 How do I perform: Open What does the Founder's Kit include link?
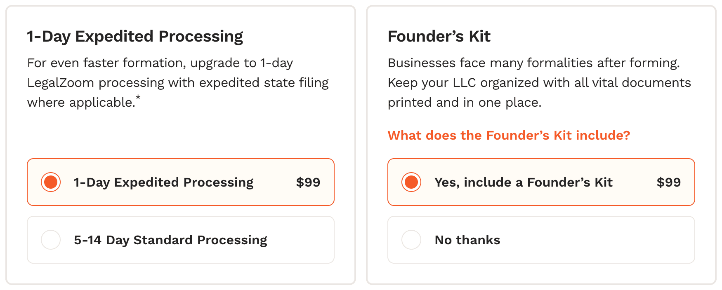point(509,135)
